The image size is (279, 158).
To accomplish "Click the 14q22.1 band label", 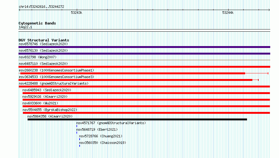I will click(x=25, y=27).
